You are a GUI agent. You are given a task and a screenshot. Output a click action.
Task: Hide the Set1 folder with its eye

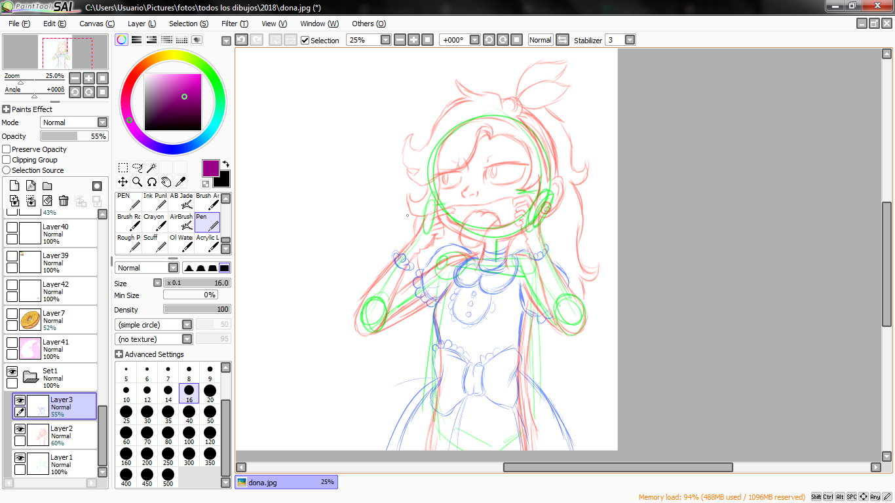click(12, 371)
